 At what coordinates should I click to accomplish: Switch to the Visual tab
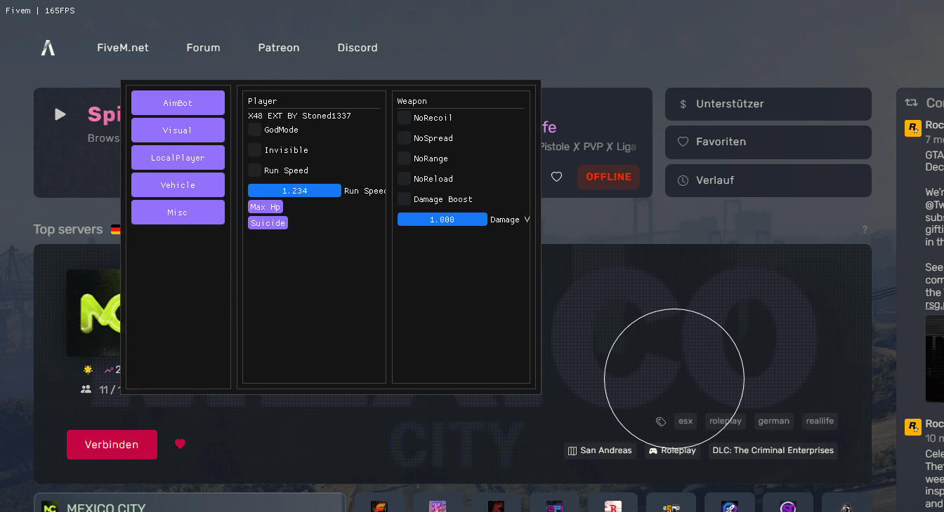178,130
